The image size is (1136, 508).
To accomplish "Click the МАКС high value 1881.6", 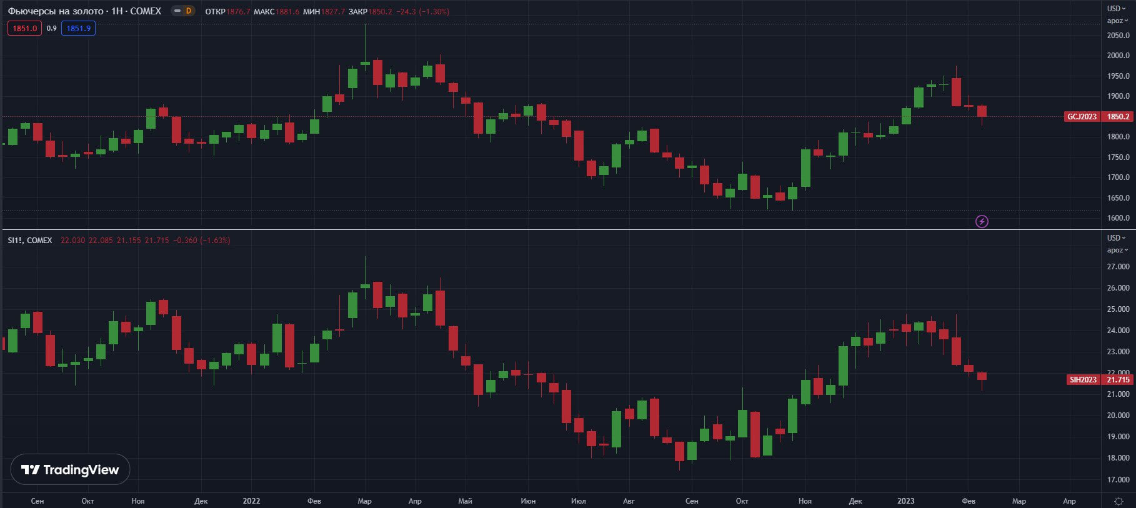I will click(x=287, y=11).
